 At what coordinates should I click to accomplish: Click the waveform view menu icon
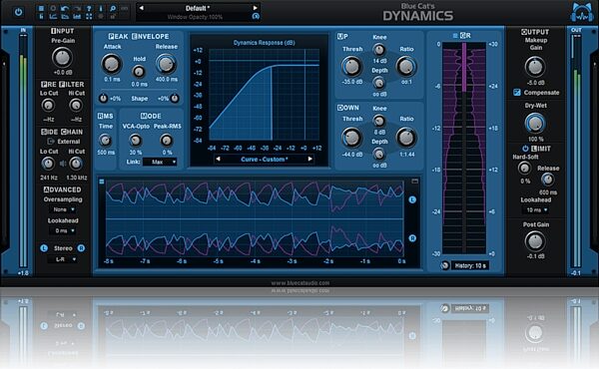tap(101, 182)
